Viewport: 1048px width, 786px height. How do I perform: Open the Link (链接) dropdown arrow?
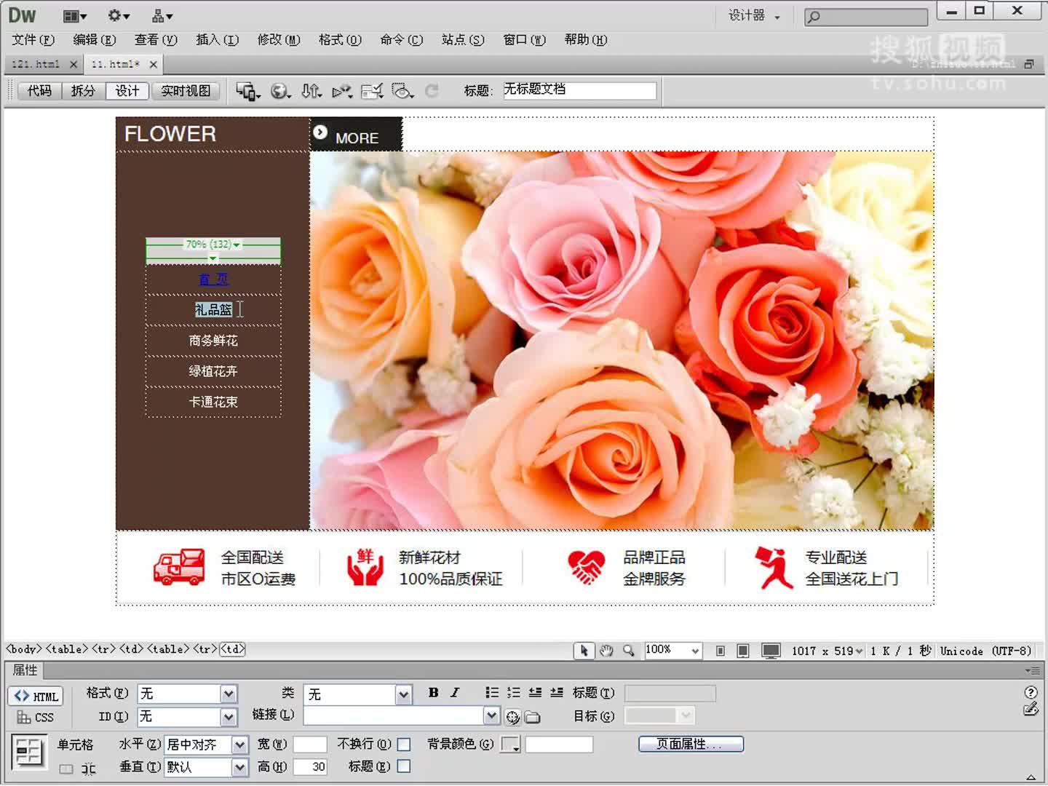[492, 716]
